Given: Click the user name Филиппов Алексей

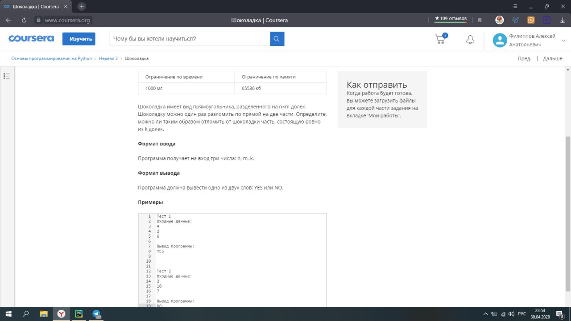Looking at the screenshot, I should [x=532, y=36].
